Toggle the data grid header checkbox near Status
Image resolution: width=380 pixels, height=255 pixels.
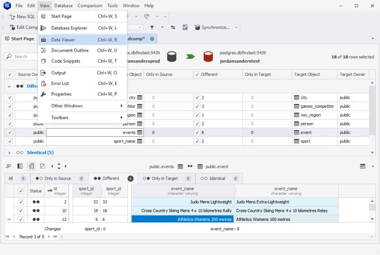21,191
